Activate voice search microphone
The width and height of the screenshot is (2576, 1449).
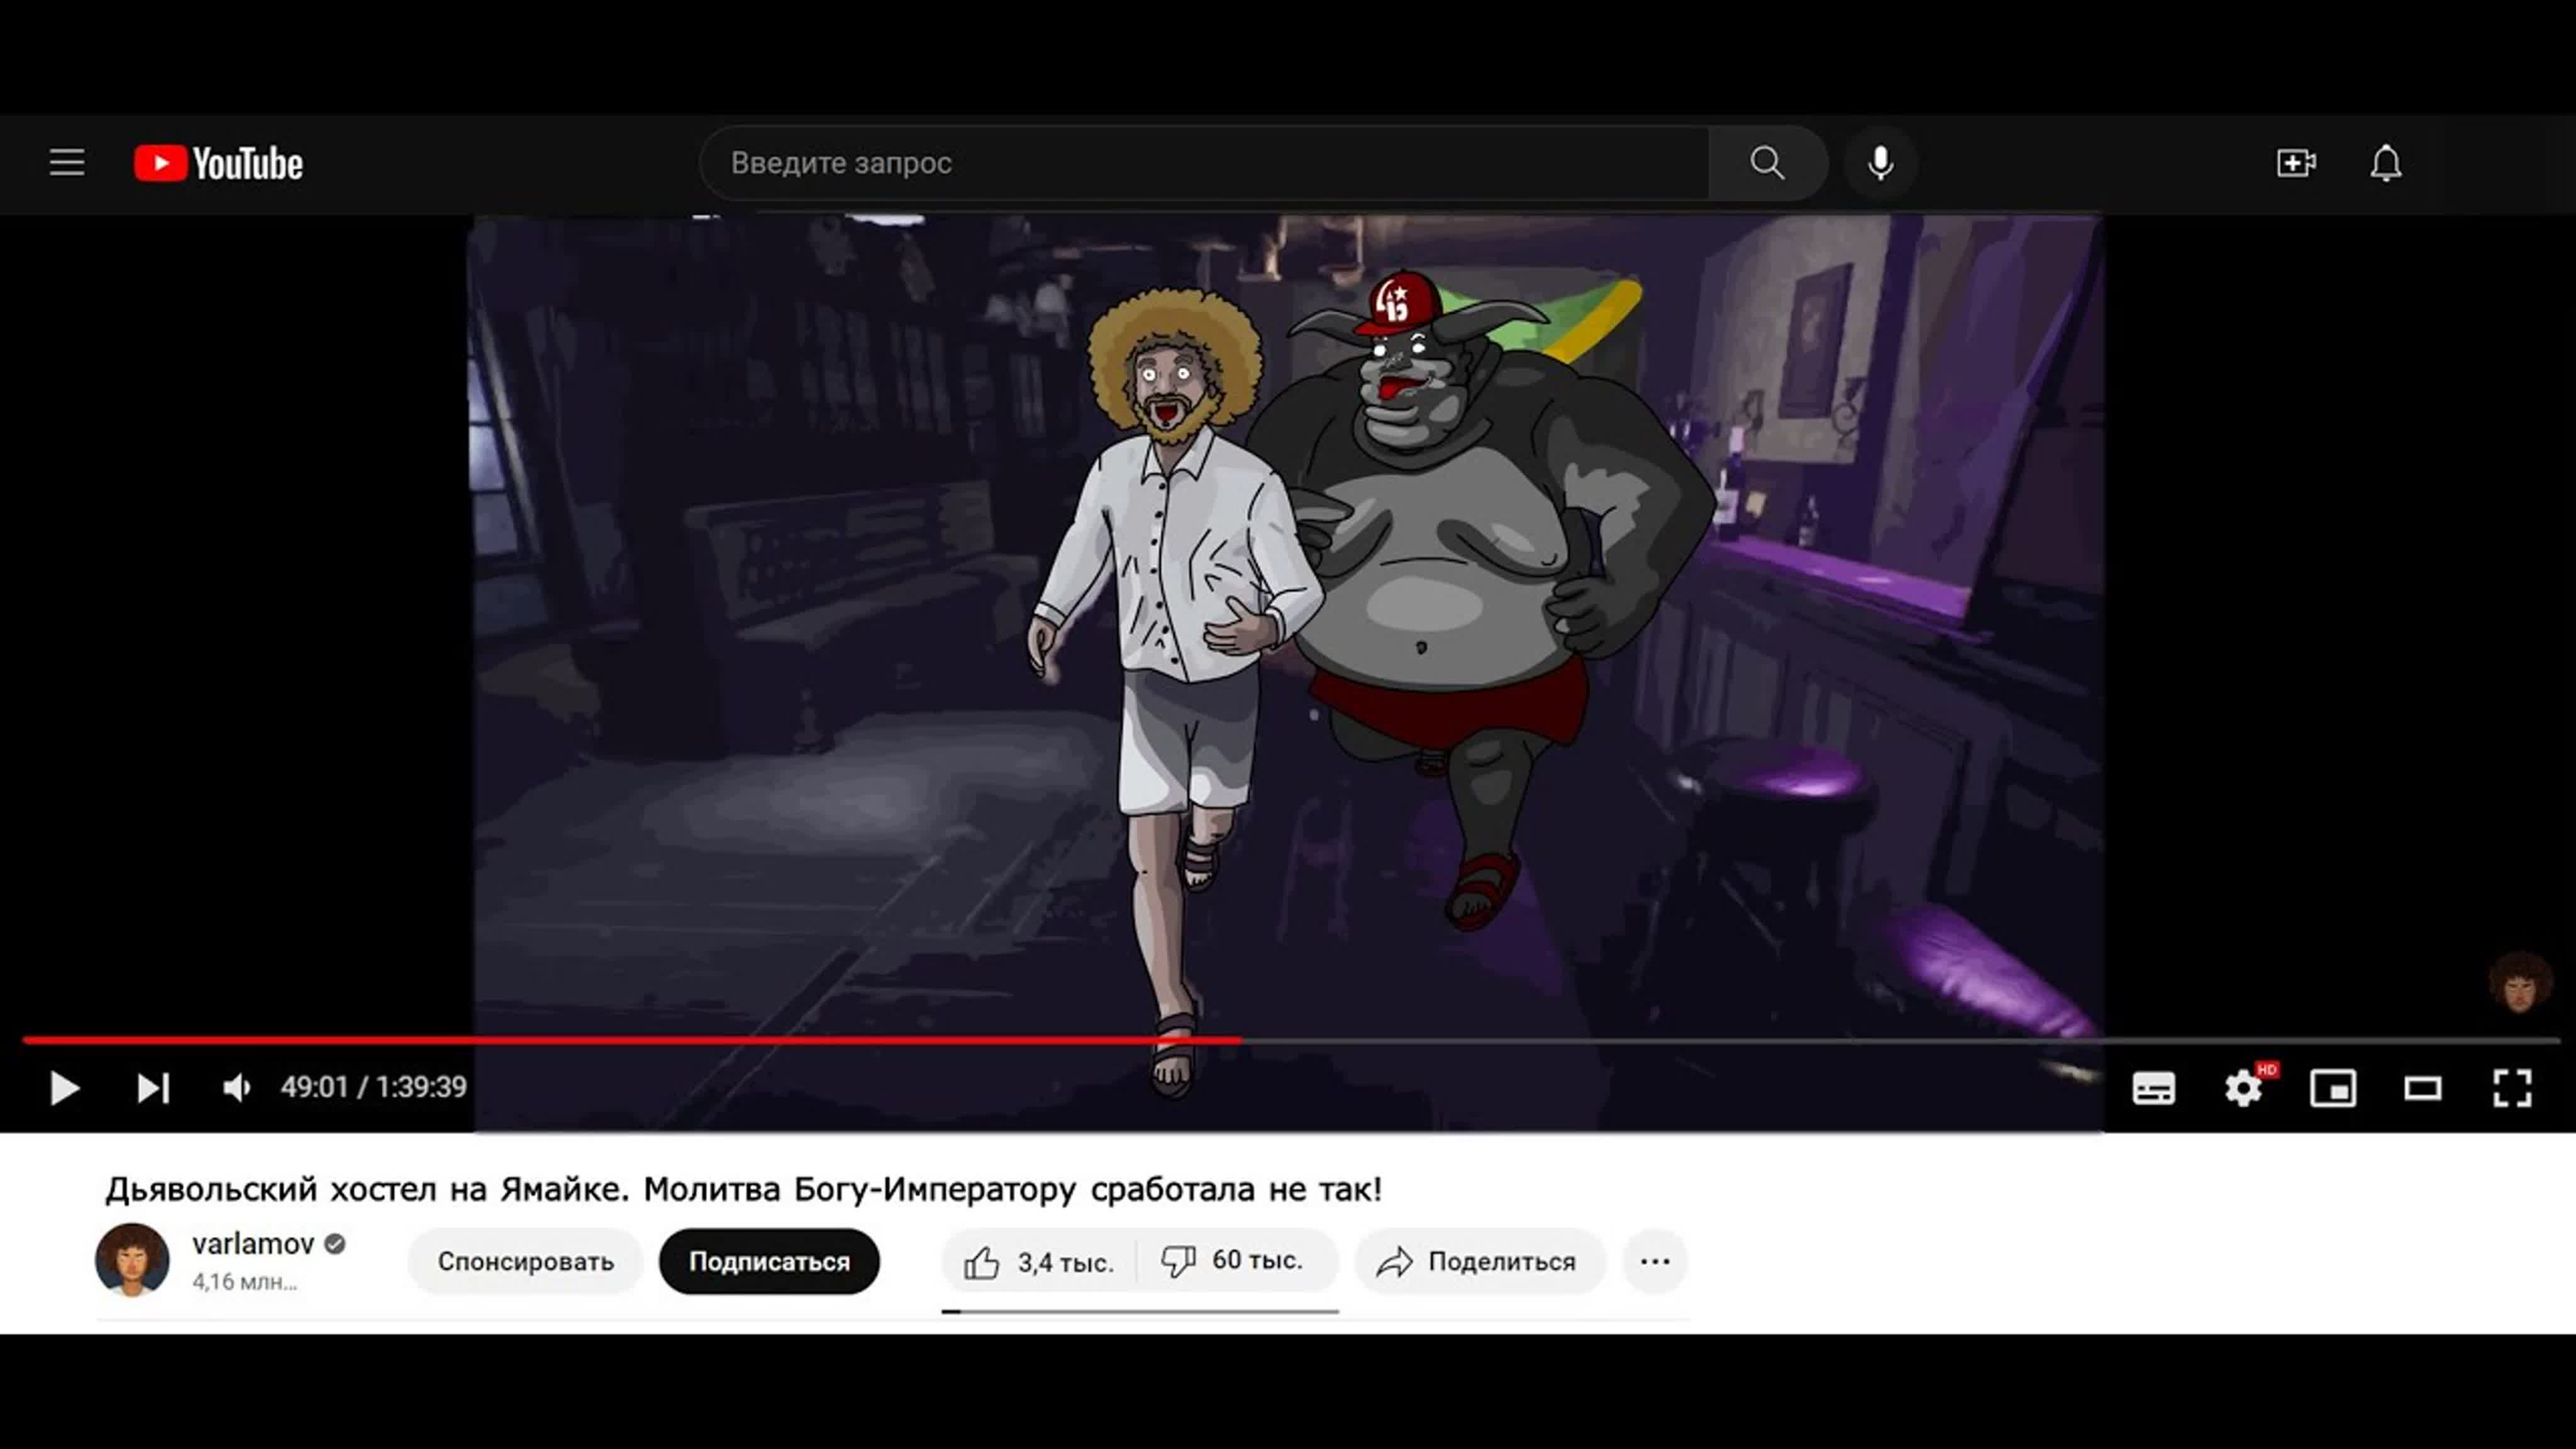tap(1880, 163)
